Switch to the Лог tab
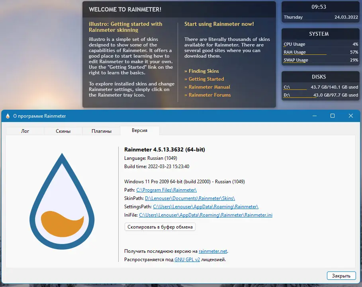This screenshot has width=362, height=287. pyautogui.click(x=25, y=131)
